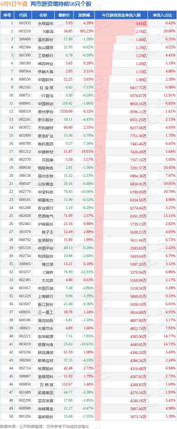
Task: Select stock name 三一重工
Action: 46,312
